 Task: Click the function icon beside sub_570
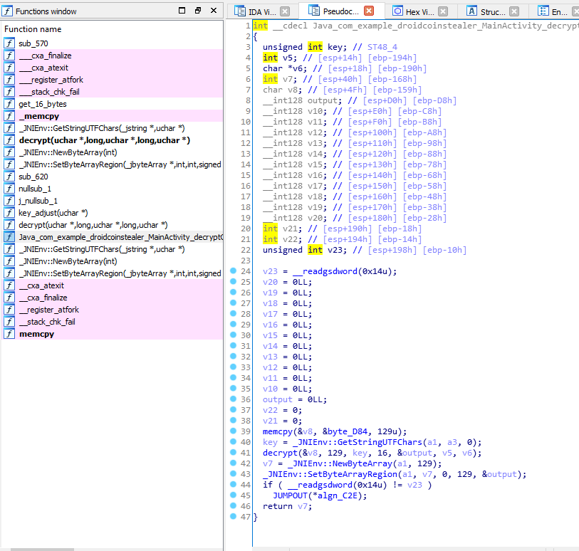click(x=9, y=43)
